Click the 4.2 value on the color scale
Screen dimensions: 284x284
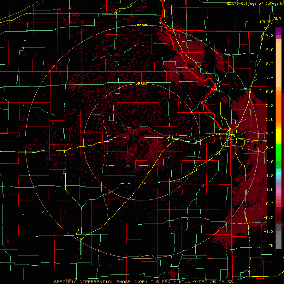point(270,134)
